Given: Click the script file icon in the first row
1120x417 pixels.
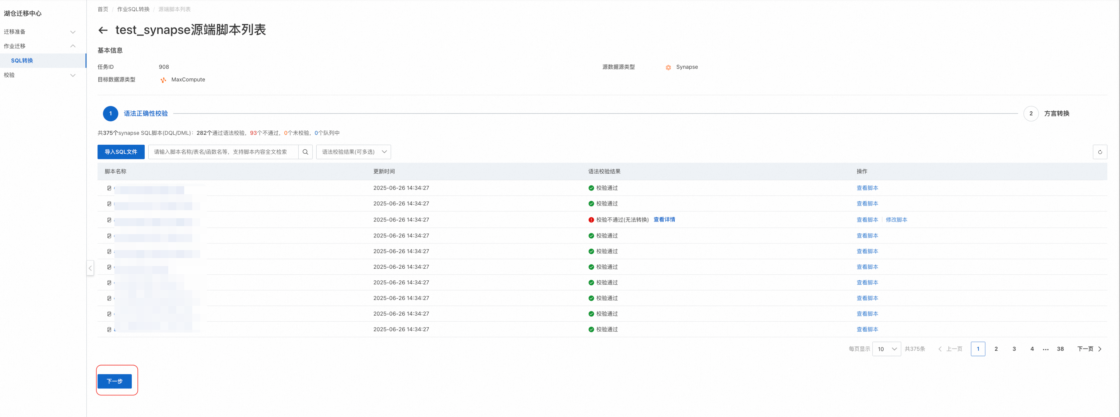Looking at the screenshot, I should coord(109,188).
